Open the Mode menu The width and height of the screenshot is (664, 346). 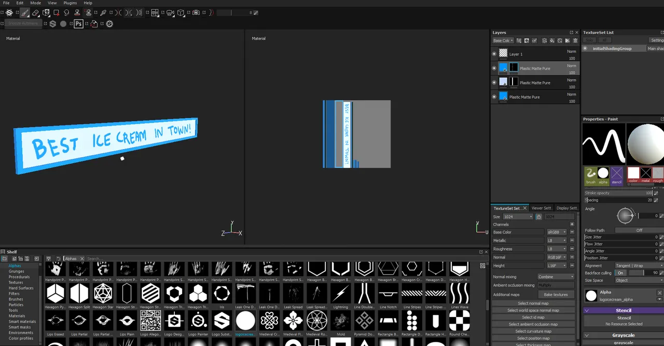point(35,3)
